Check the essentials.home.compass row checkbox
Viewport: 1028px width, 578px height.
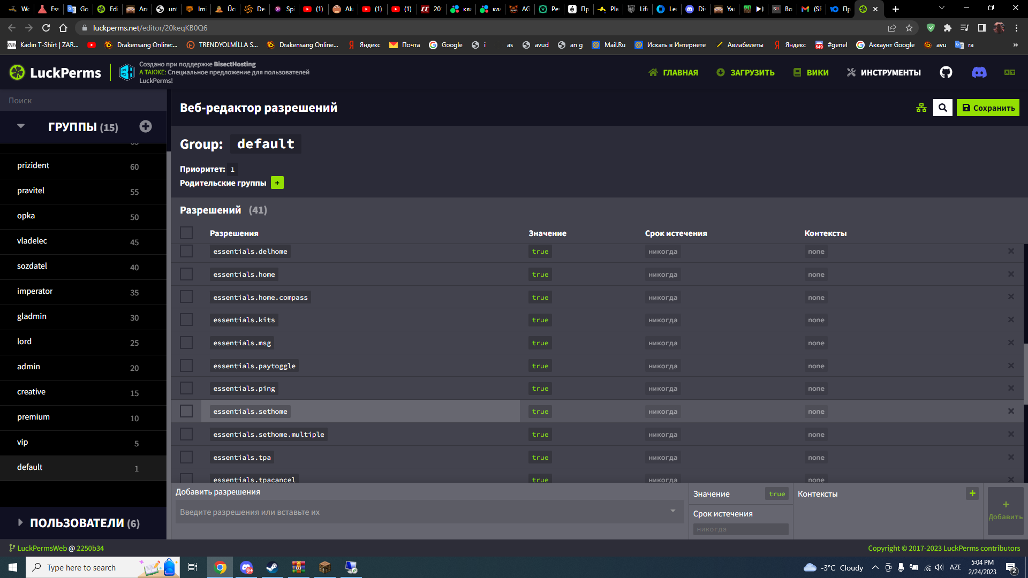(186, 297)
